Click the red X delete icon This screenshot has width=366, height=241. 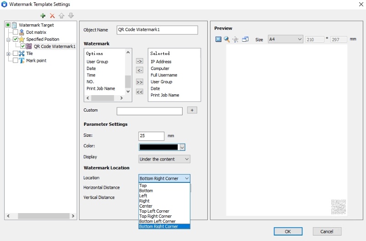pos(52,16)
